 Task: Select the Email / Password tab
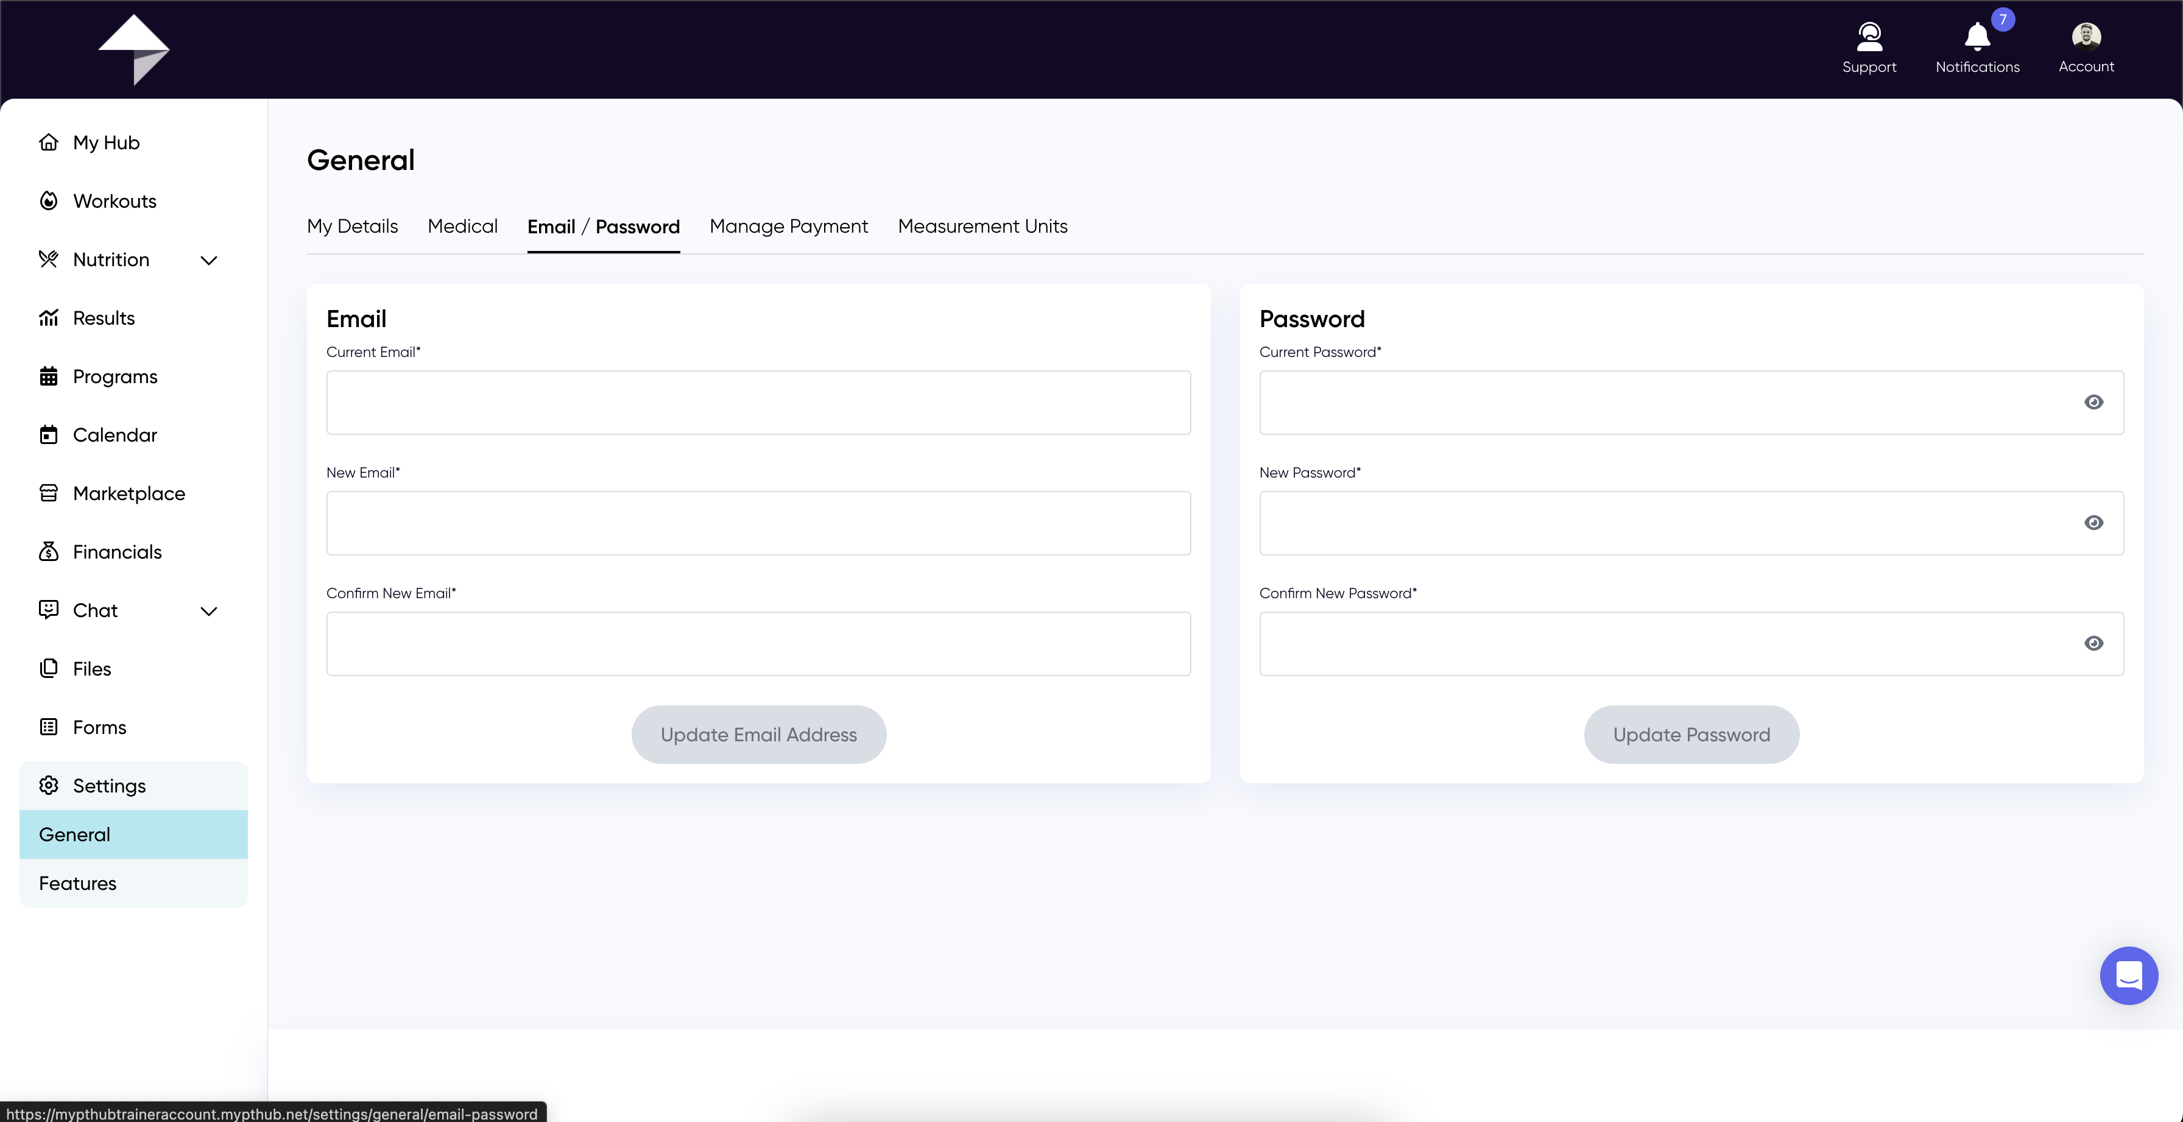pos(604,226)
